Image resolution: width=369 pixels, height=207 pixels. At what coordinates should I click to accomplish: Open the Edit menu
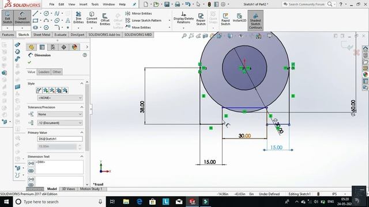tap(61, 4)
